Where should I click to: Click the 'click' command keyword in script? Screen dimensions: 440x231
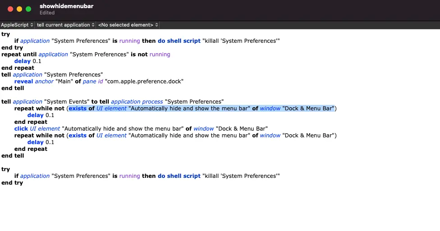(x=21, y=129)
